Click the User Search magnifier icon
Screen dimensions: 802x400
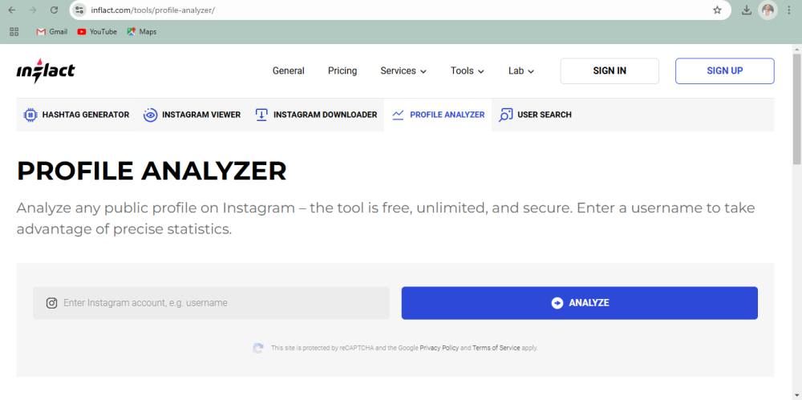(505, 115)
